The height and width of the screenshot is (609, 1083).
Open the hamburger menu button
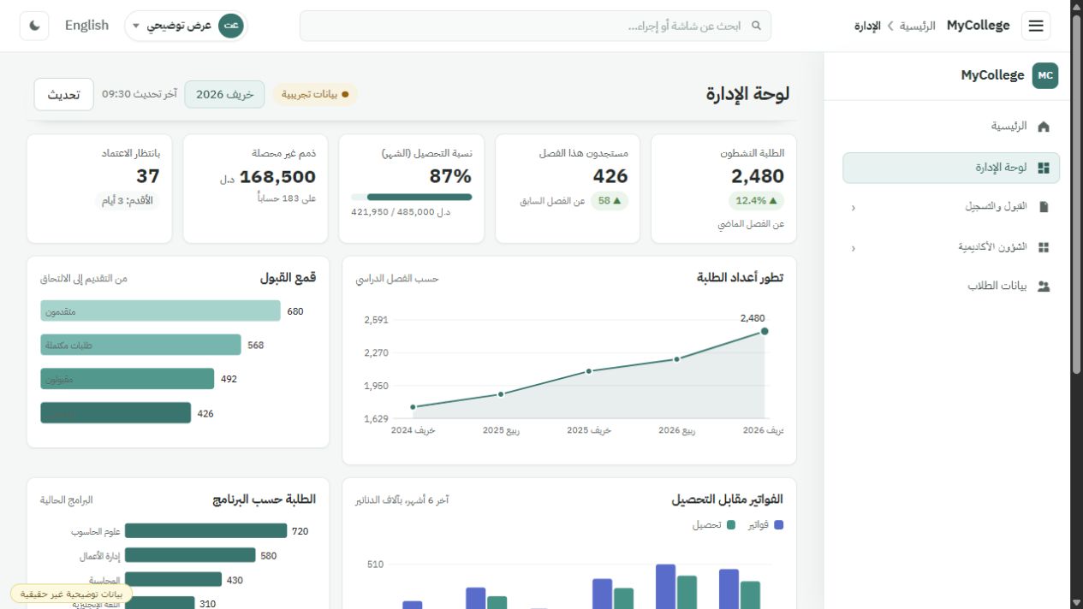tap(1037, 26)
